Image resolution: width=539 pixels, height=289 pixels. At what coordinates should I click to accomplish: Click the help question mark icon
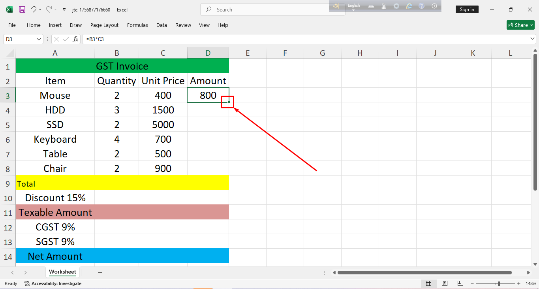click(421, 6)
